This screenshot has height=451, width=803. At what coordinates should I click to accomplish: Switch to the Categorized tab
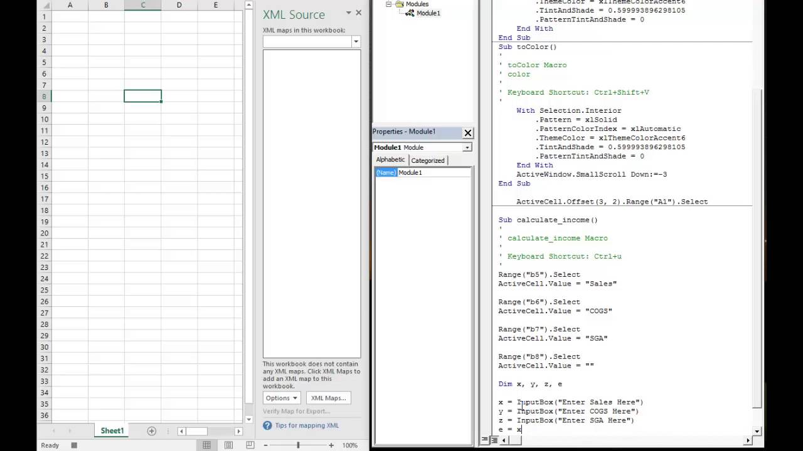[428, 160]
